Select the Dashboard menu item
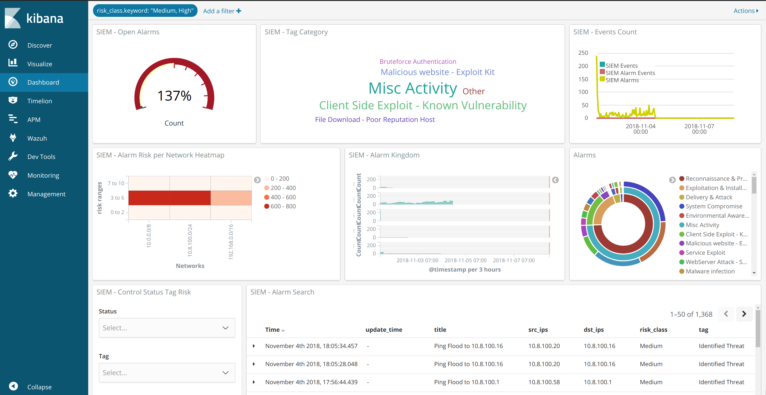Screen dimensions: 766x395 (x=43, y=82)
